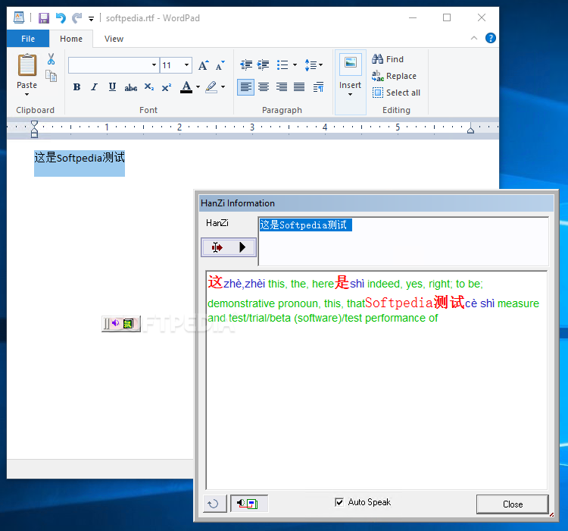The height and width of the screenshot is (531, 568).
Task: Switch to the View tab
Action: click(114, 39)
